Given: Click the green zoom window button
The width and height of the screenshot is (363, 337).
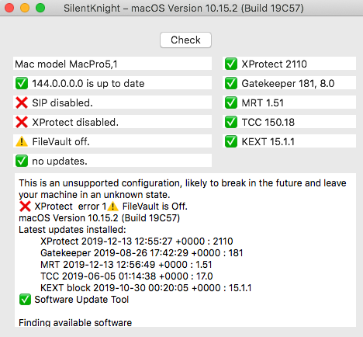Looking at the screenshot, I should tap(40, 8).
